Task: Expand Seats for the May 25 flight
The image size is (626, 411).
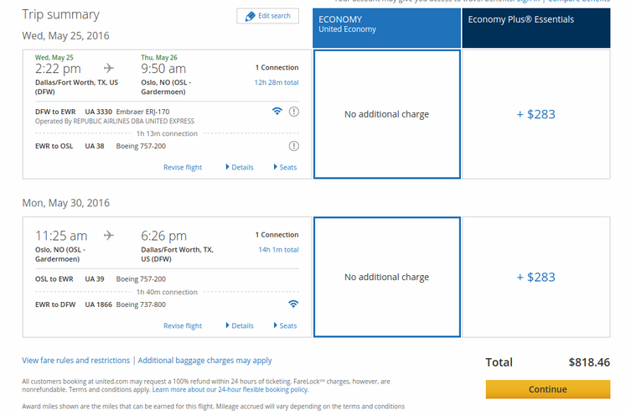Action: click(285, 167)
